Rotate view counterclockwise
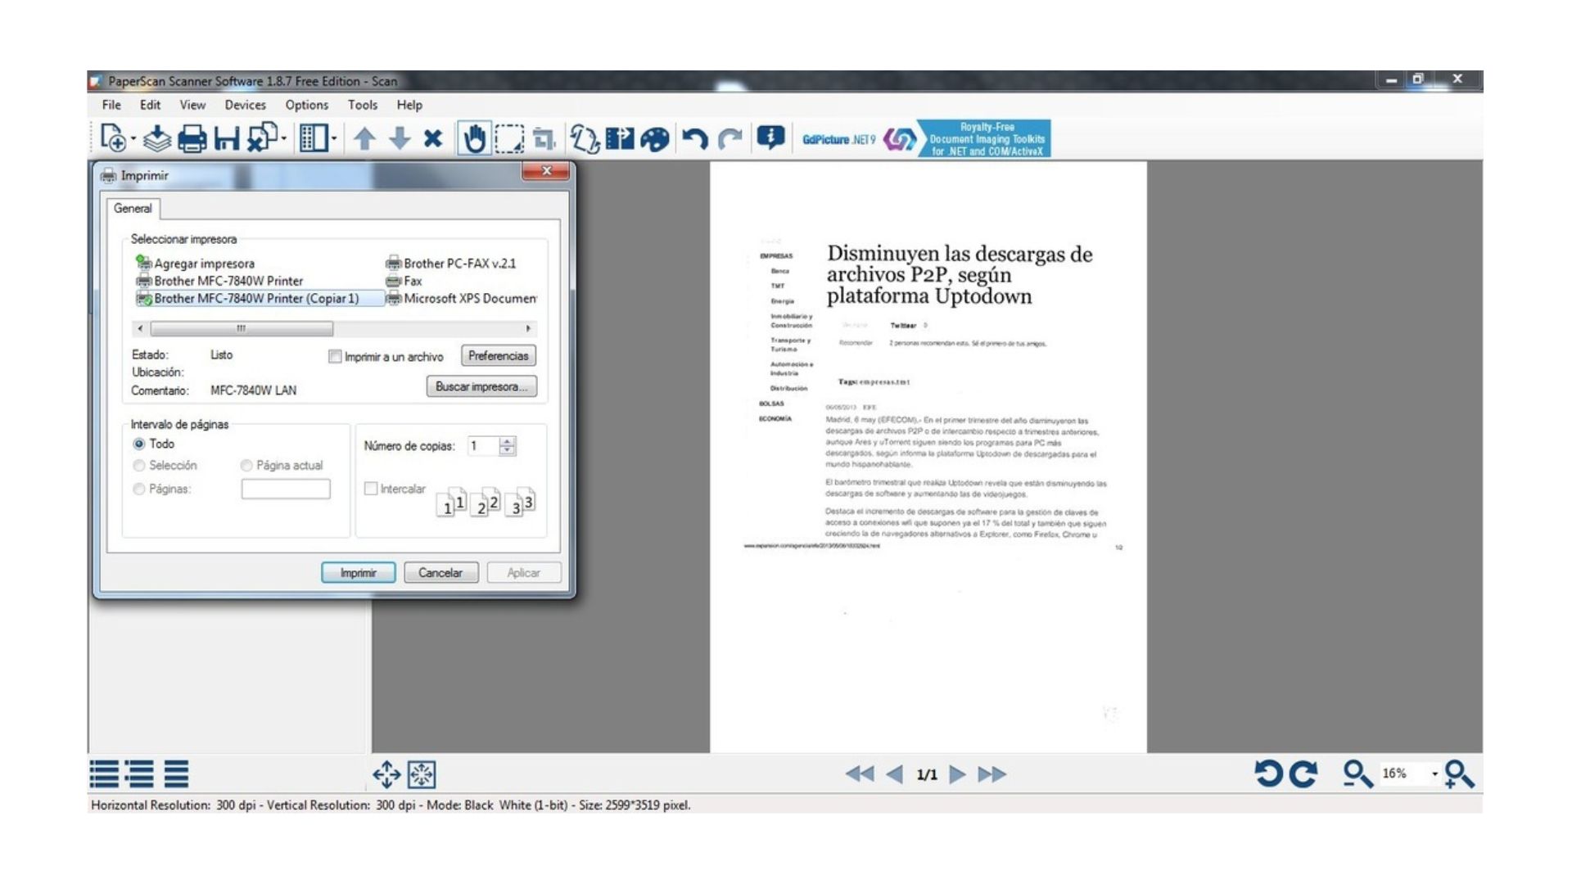 coord(1268,773)
